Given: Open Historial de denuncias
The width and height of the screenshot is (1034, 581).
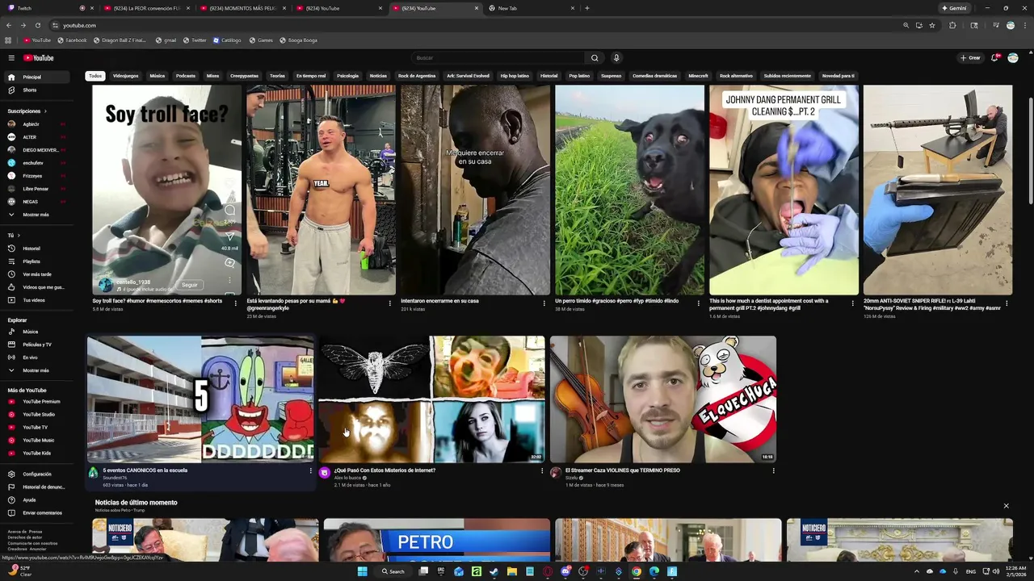Looking at the screenshot, I should point(36,487).
